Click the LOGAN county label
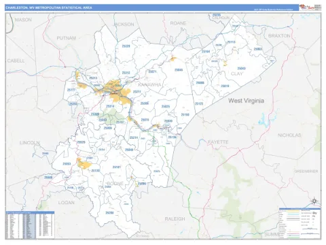Image resolution: width=326 pixels, height=245 pixels. point(67,202)
